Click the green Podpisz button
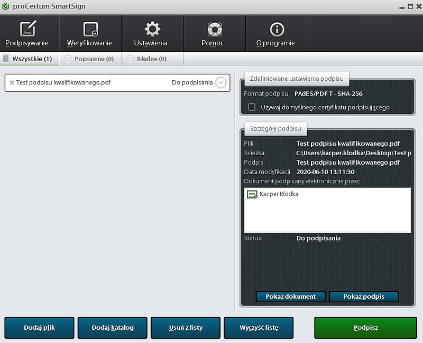This screenshot has height=343, width=423. point(365,328)
